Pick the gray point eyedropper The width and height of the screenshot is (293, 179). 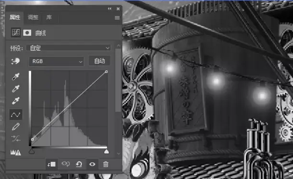(x=16, y=89)
